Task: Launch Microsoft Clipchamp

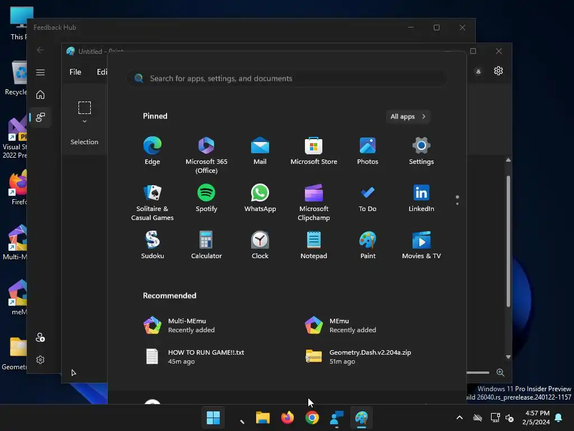Action: click(314, 203)
